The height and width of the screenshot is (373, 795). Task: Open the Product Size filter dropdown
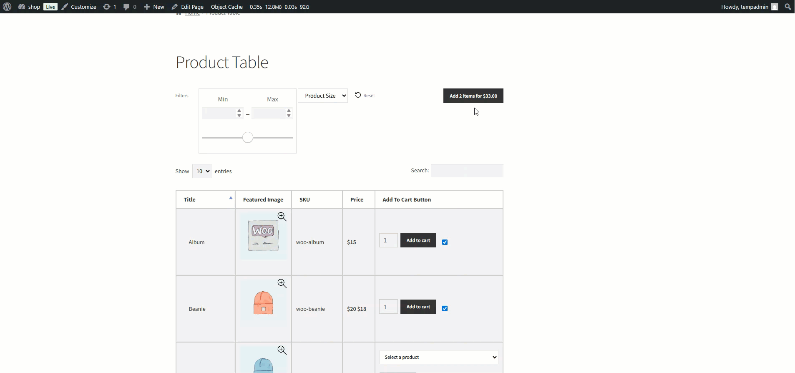click(x=323, y=96)
